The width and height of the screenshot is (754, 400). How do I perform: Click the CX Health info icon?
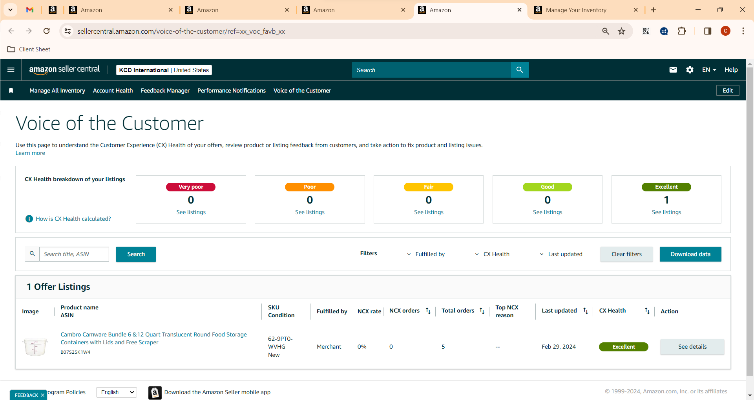click(x=29, y=219)
